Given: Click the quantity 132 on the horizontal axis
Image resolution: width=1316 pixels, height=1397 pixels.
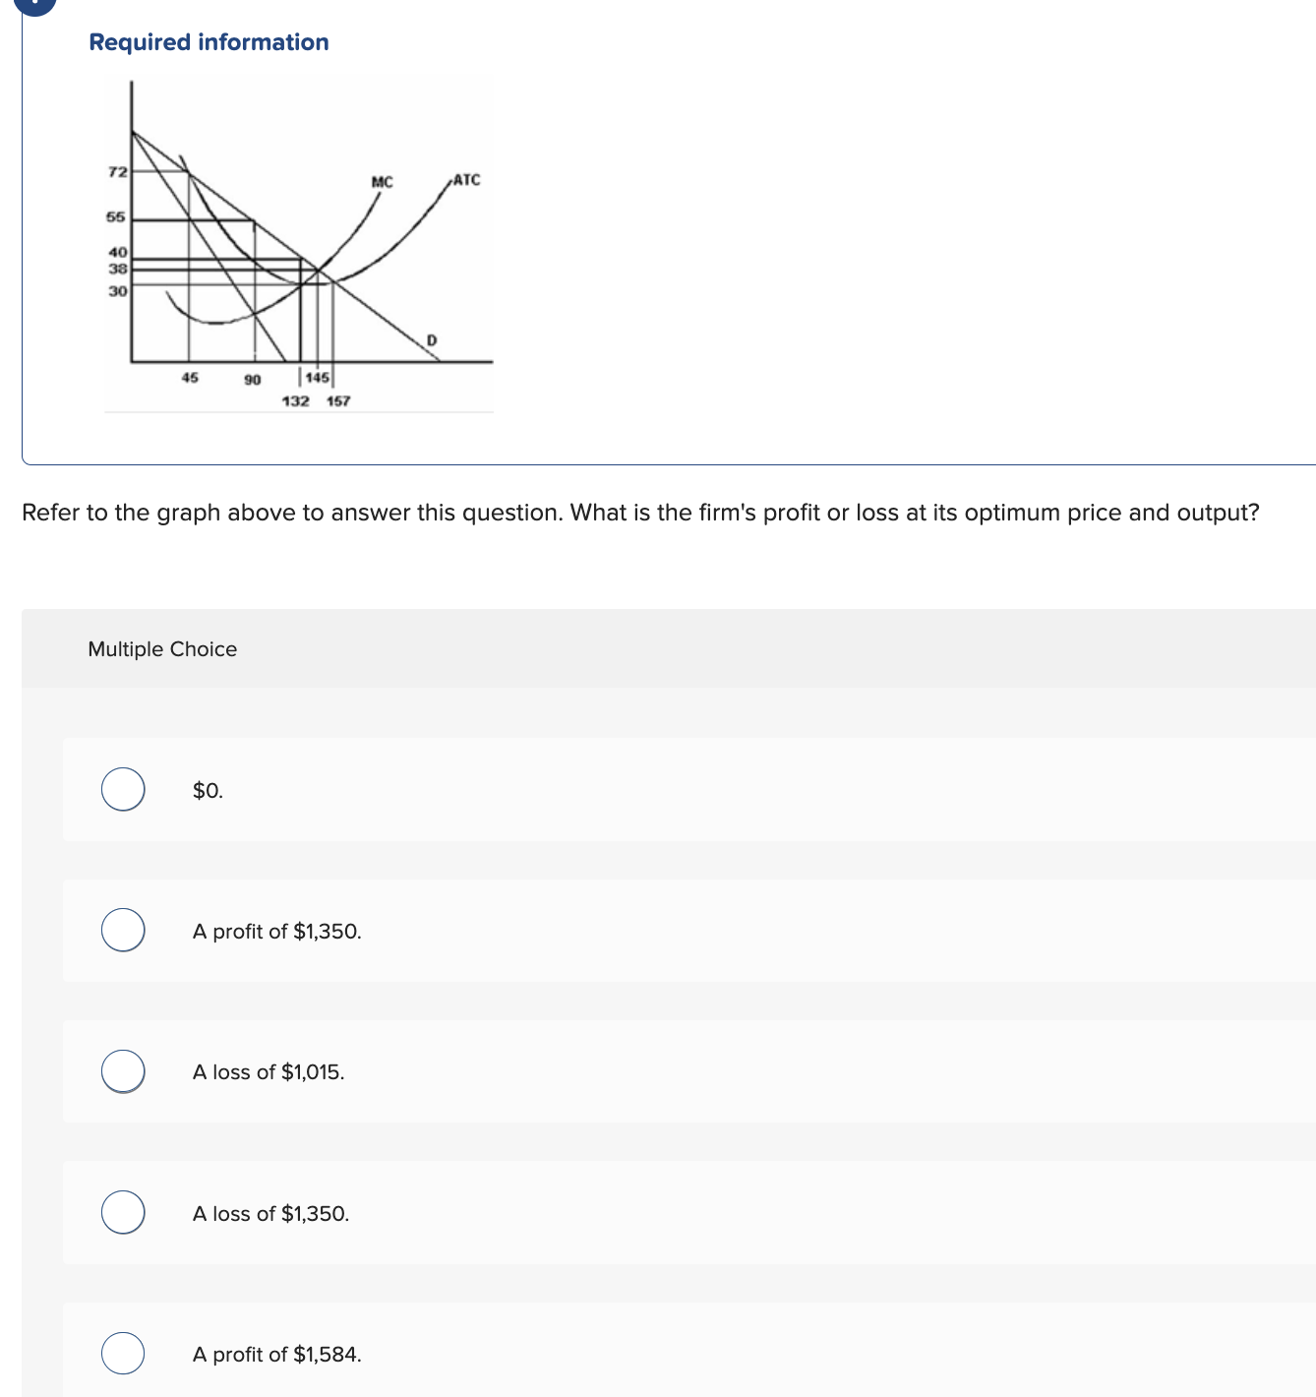Looking at the screenshot, I should pos(296,400).
